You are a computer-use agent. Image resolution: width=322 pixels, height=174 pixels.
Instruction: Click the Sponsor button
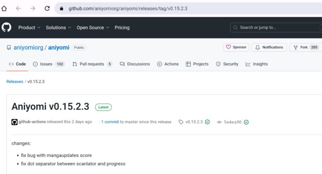point(236,47)
